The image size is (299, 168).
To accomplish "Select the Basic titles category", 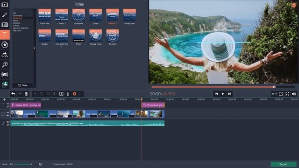I will click(x=15, y=21).
